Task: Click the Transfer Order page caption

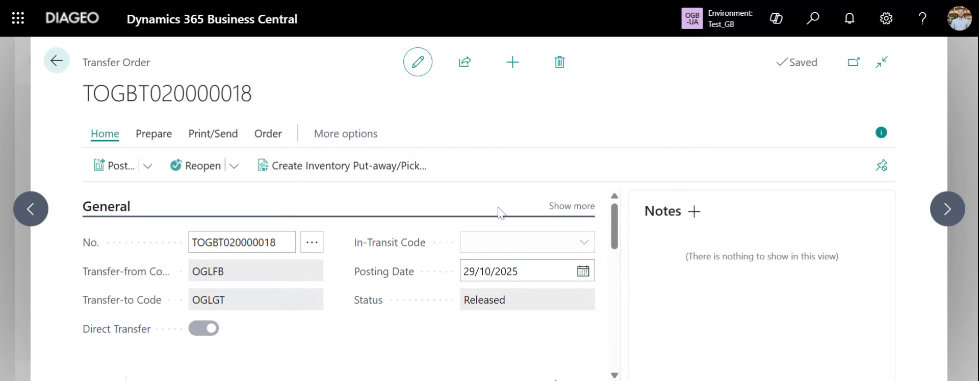Action: 116,62
